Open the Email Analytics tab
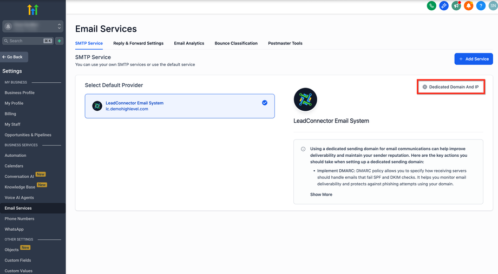 (x=189, y=43)
